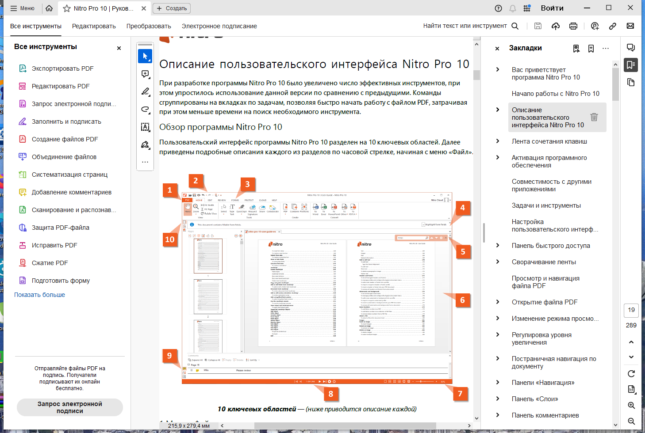This screenshot has height=433, width=645.
Task: Open the Bookmarks panel options via ellipsis
Action: click(606, 49)
